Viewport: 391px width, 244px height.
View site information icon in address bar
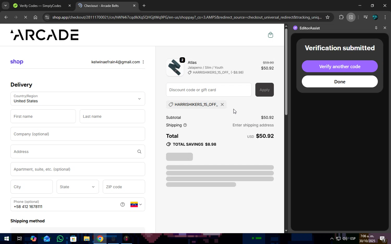pos(47,17)
